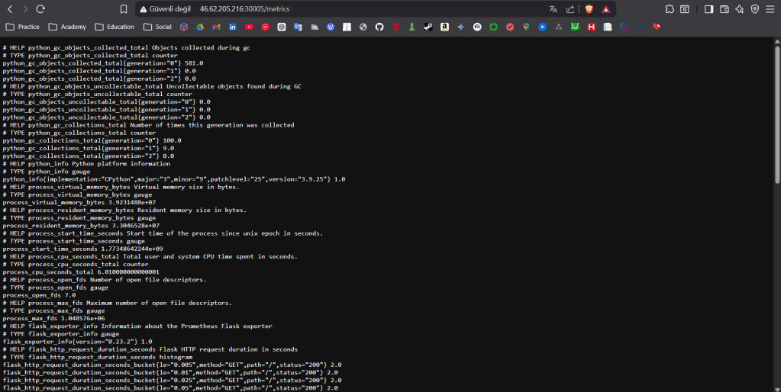Toggle the Brave VPN shield button
781x392 pixels.
click(755, 9)
